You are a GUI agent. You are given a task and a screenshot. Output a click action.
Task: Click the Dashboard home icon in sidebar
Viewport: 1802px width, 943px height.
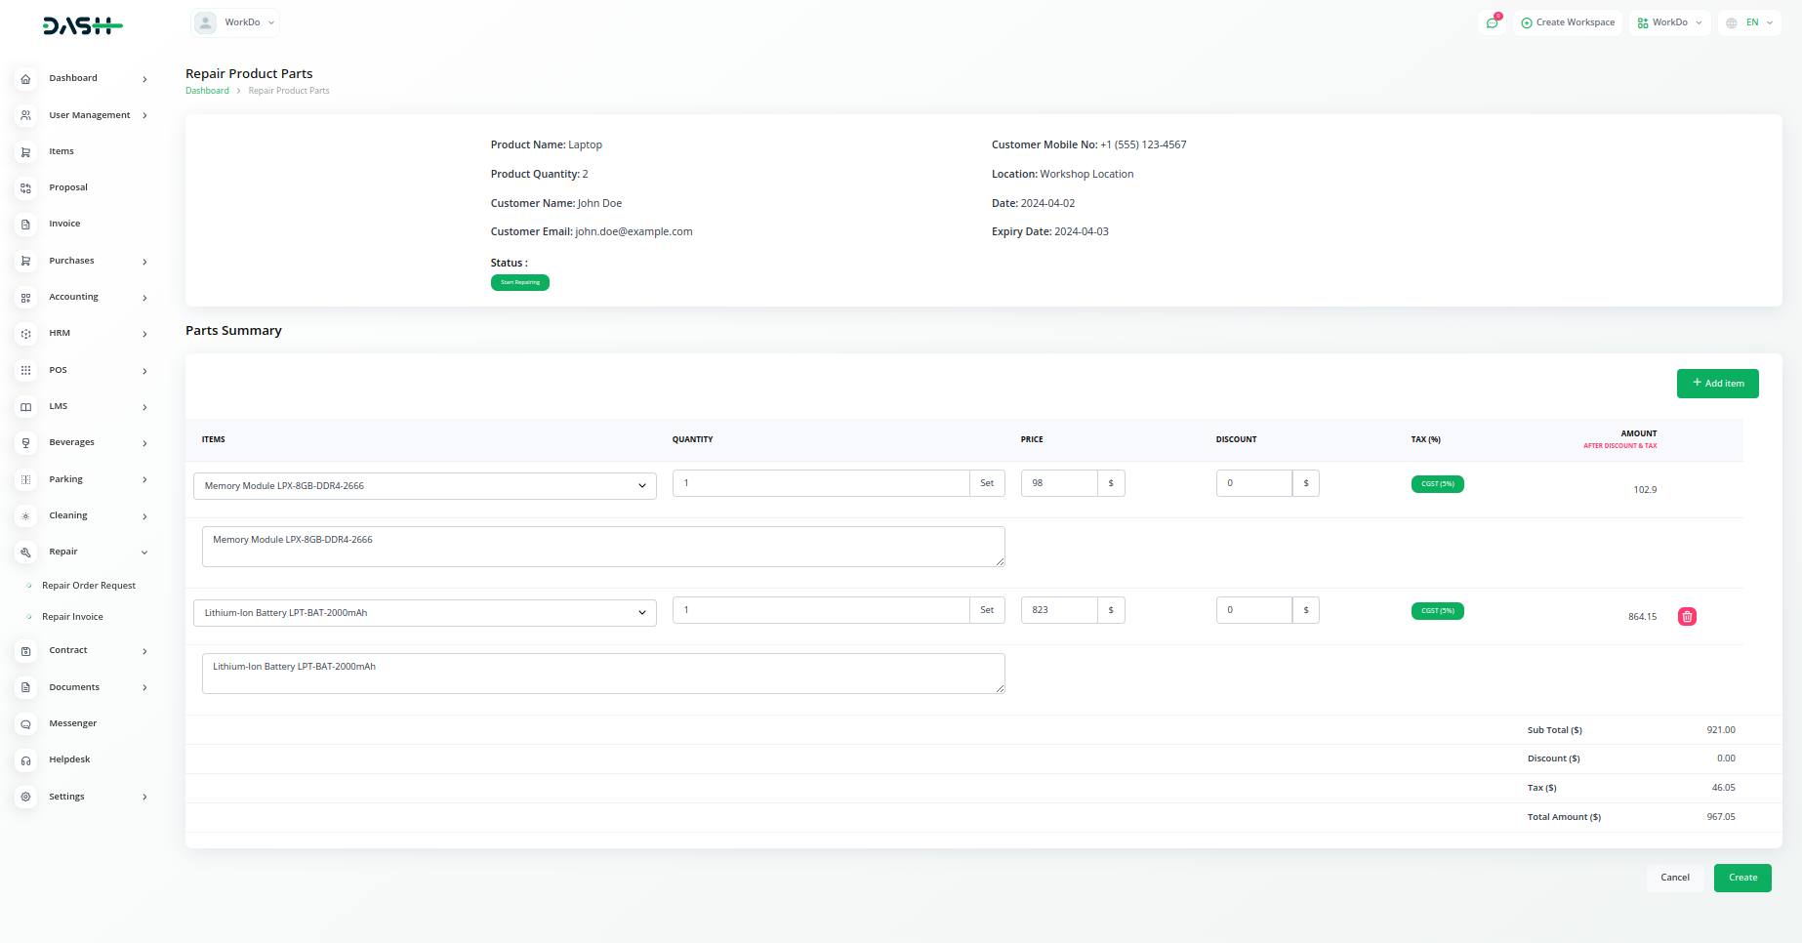point(26,79)
